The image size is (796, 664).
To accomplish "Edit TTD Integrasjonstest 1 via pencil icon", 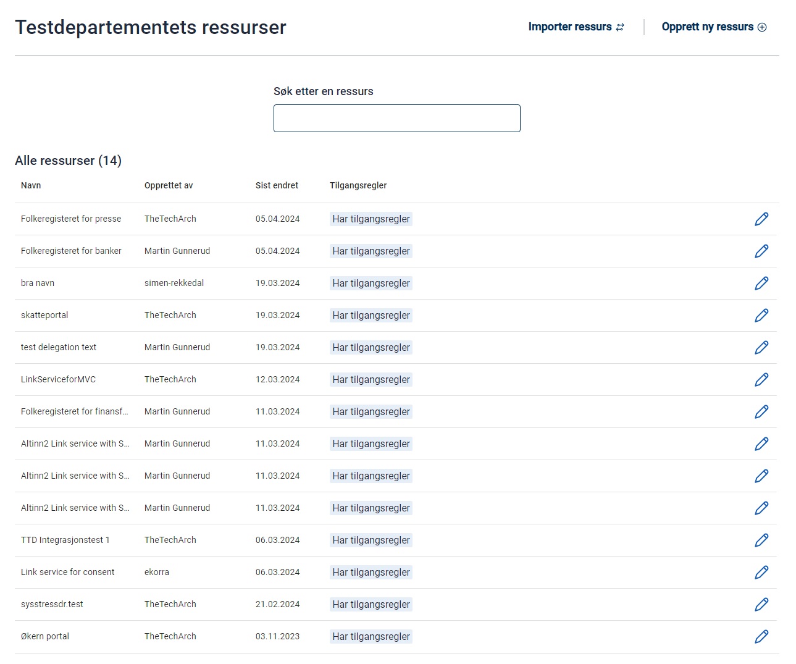I will (761, 540).
